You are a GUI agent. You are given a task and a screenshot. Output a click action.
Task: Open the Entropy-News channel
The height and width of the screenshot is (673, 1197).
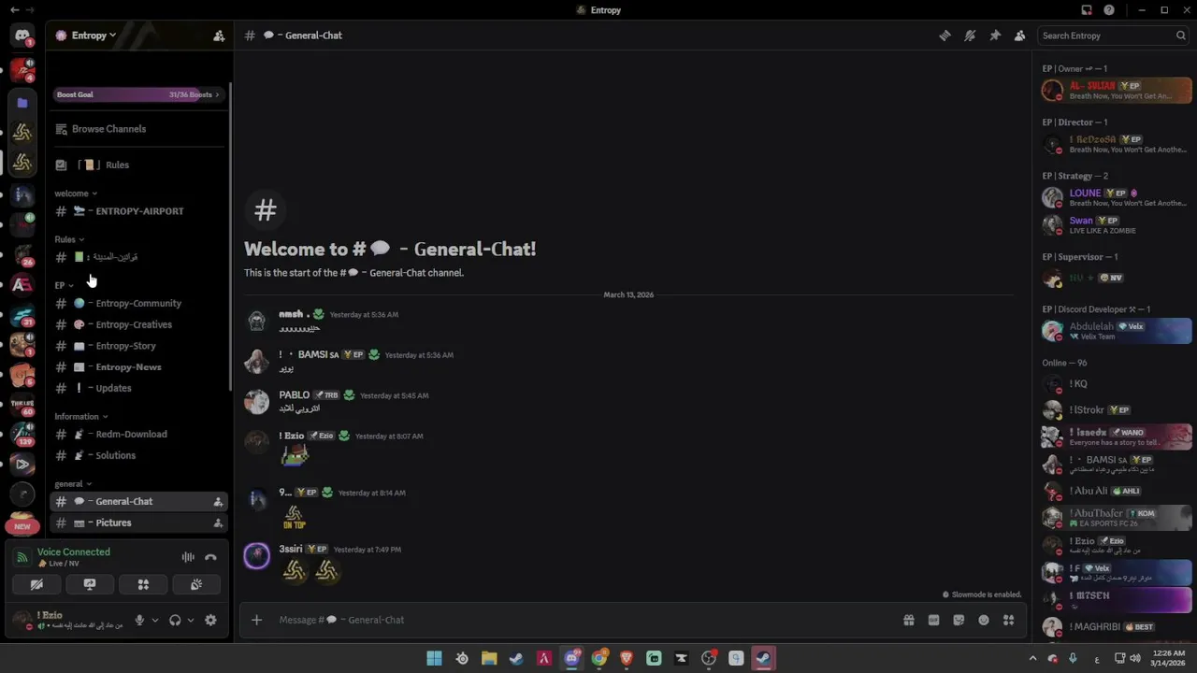pos(138,367)
